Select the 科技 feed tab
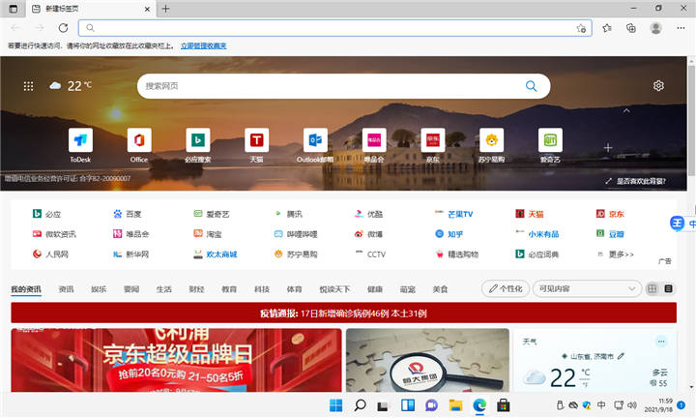Viewport: 696px width, 418px height. click(262, 289)
